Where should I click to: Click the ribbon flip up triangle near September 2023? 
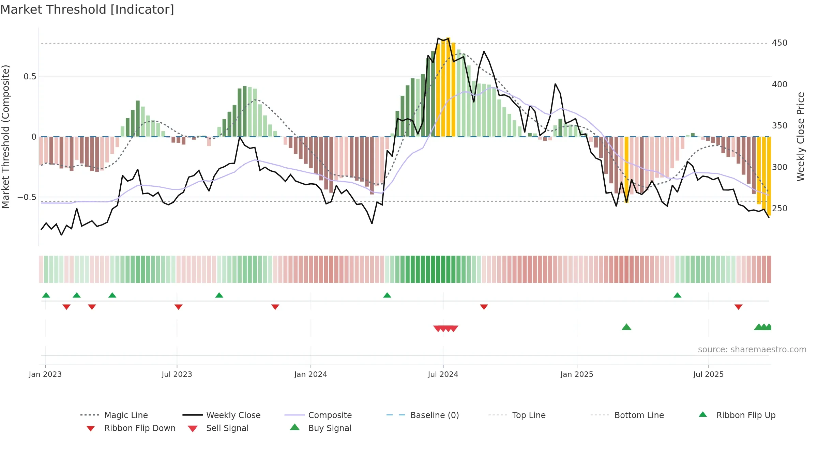tap(219, 295)
